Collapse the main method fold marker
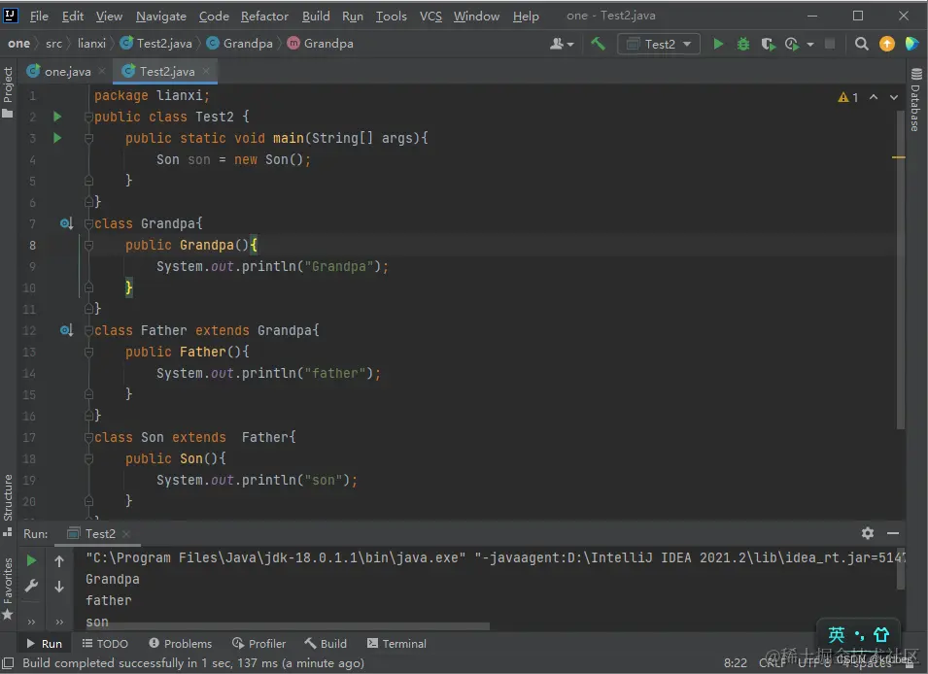This screenshot has width=928, height=674. [88, 138]
